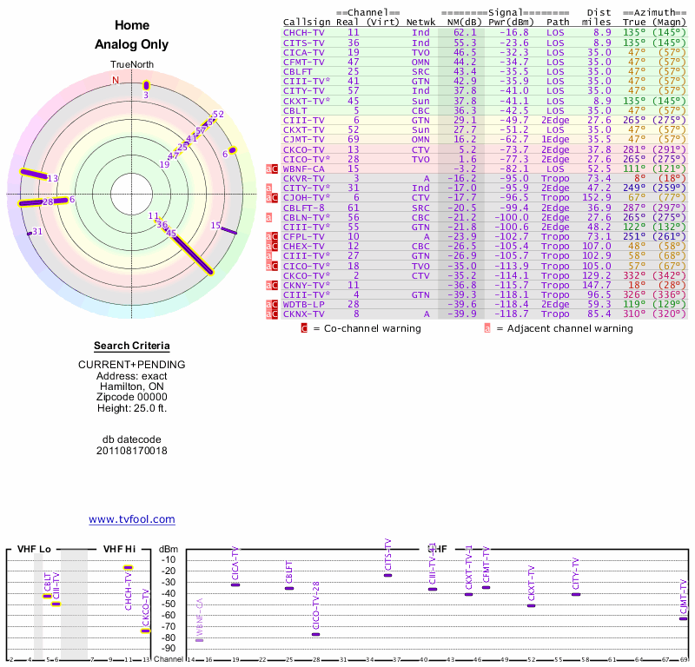This screenshot has width=695, height=667.
Task: Click adjacent warning icon beside CITY-TV channel 31 row
Action: [x=270, y=188]
